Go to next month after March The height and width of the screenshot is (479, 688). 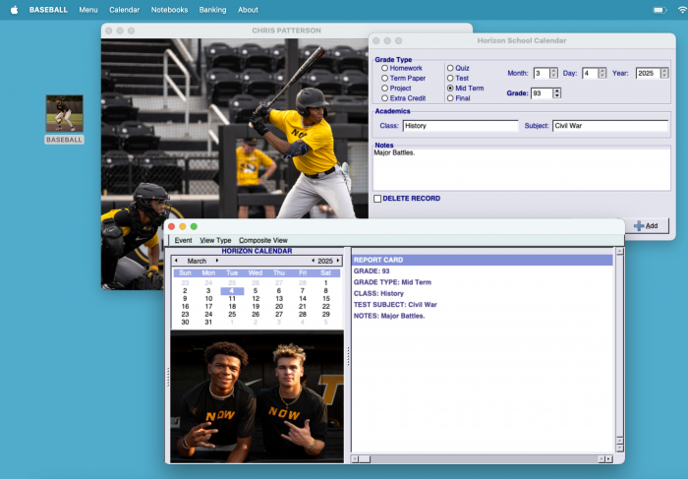pyautogui.click(x=217, y=261)
